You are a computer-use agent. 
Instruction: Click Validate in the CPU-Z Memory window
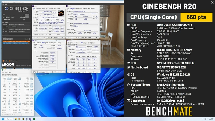tap(56, 72)
